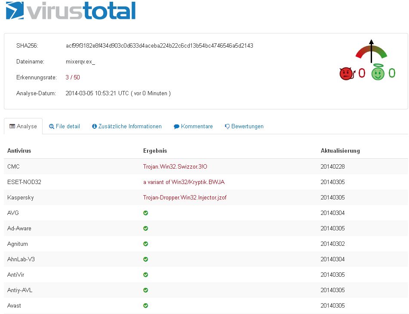The image size is (409, 314).
Task: Click the detection rate 3 / 50
Action: click(x=73, y=77)
